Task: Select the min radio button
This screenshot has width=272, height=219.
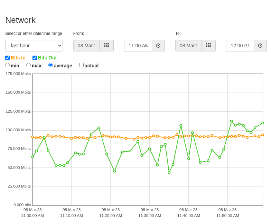Action: (8, 65)
